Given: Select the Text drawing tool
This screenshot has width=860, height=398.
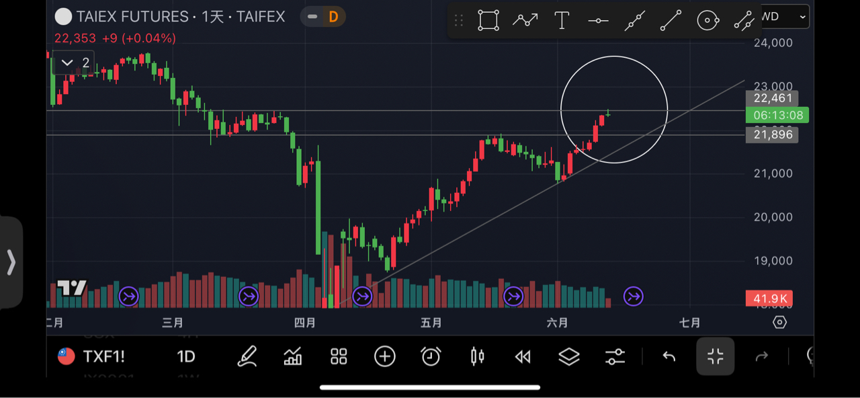Looking at the screenshot, I should [x=562, y=20].
